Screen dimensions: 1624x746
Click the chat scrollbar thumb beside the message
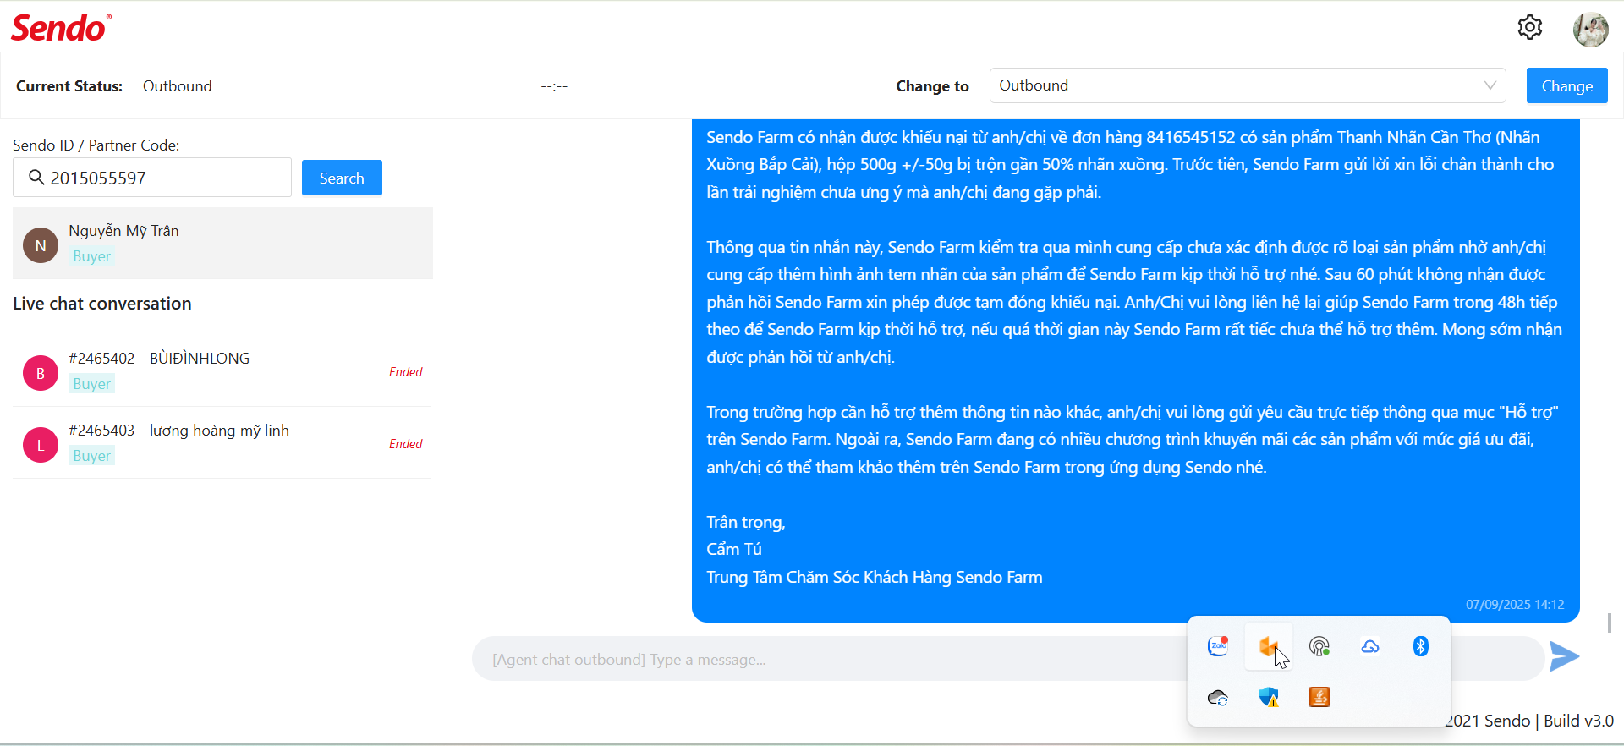tap(1610, 623)
